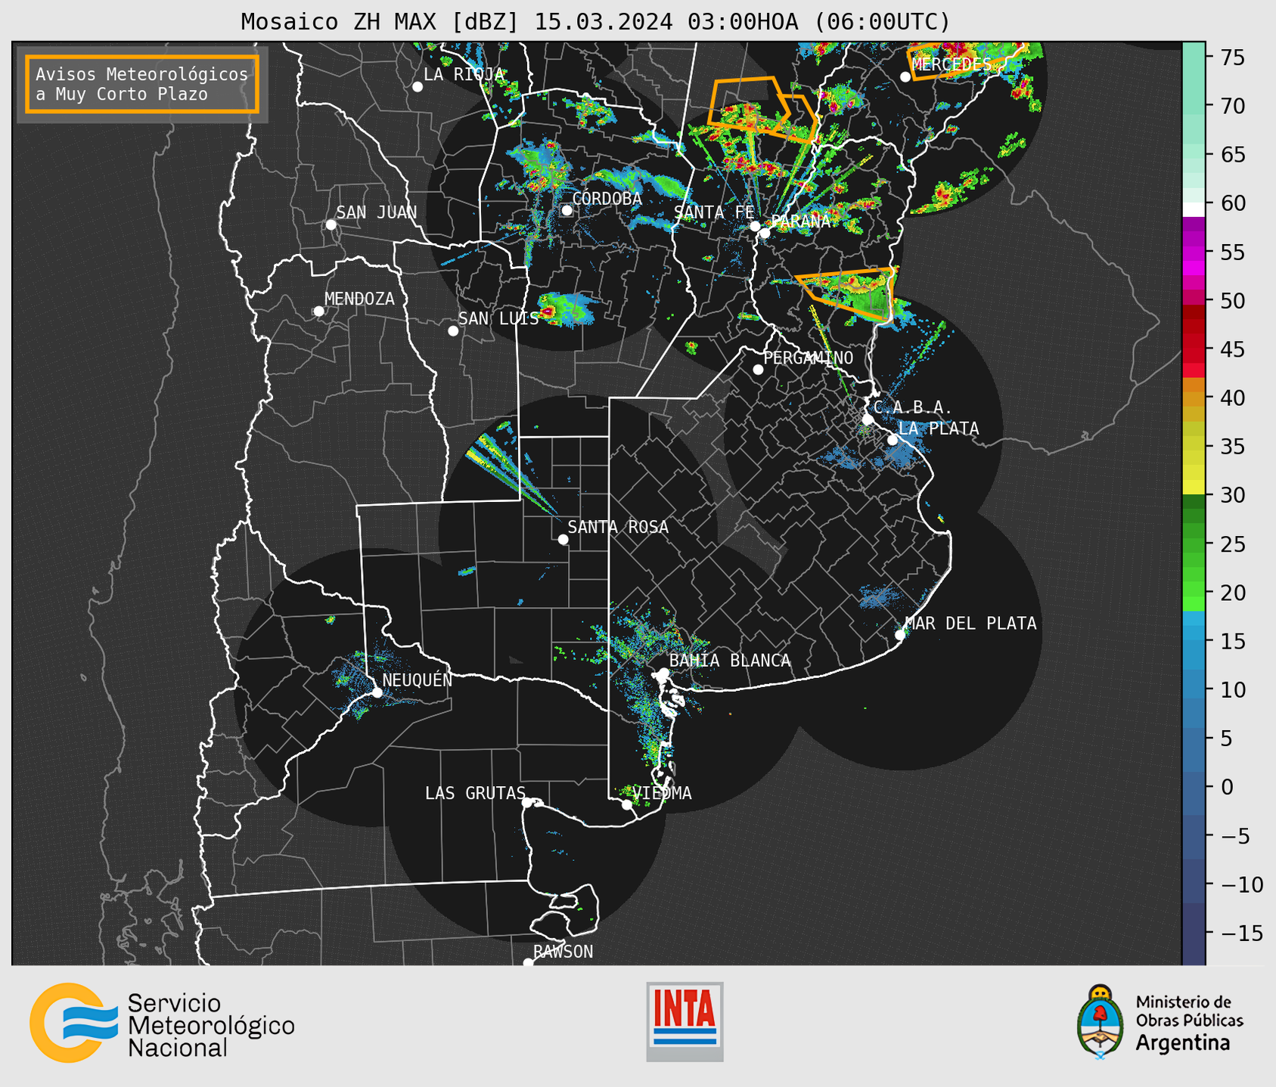Click the Ministerio de Obras Públicas text

1189,1011
